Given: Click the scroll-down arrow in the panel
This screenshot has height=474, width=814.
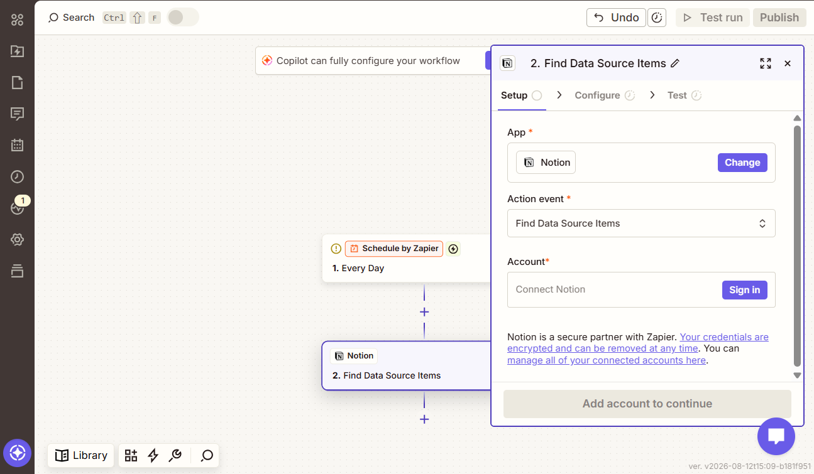Looking at the screenshot, I should pos(797,375).
